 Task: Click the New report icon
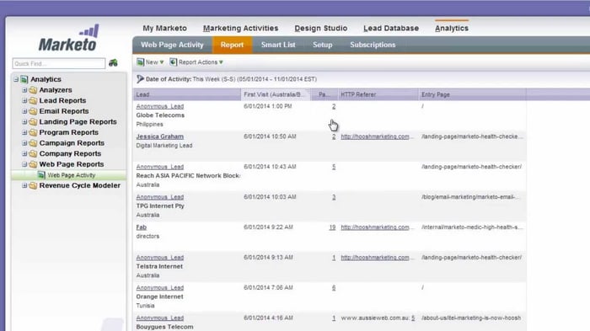click(141, 62)
